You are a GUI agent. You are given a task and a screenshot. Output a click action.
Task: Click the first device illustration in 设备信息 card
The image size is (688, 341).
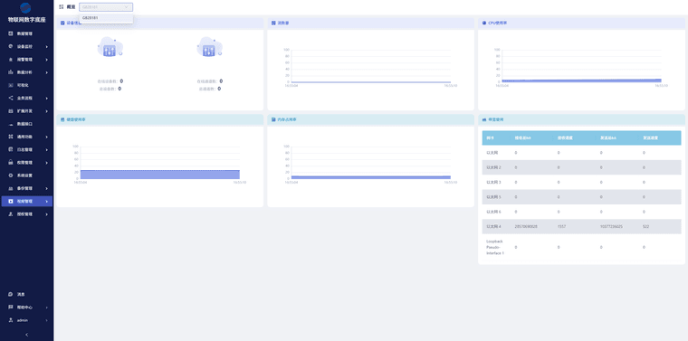(x=110, y=47)
